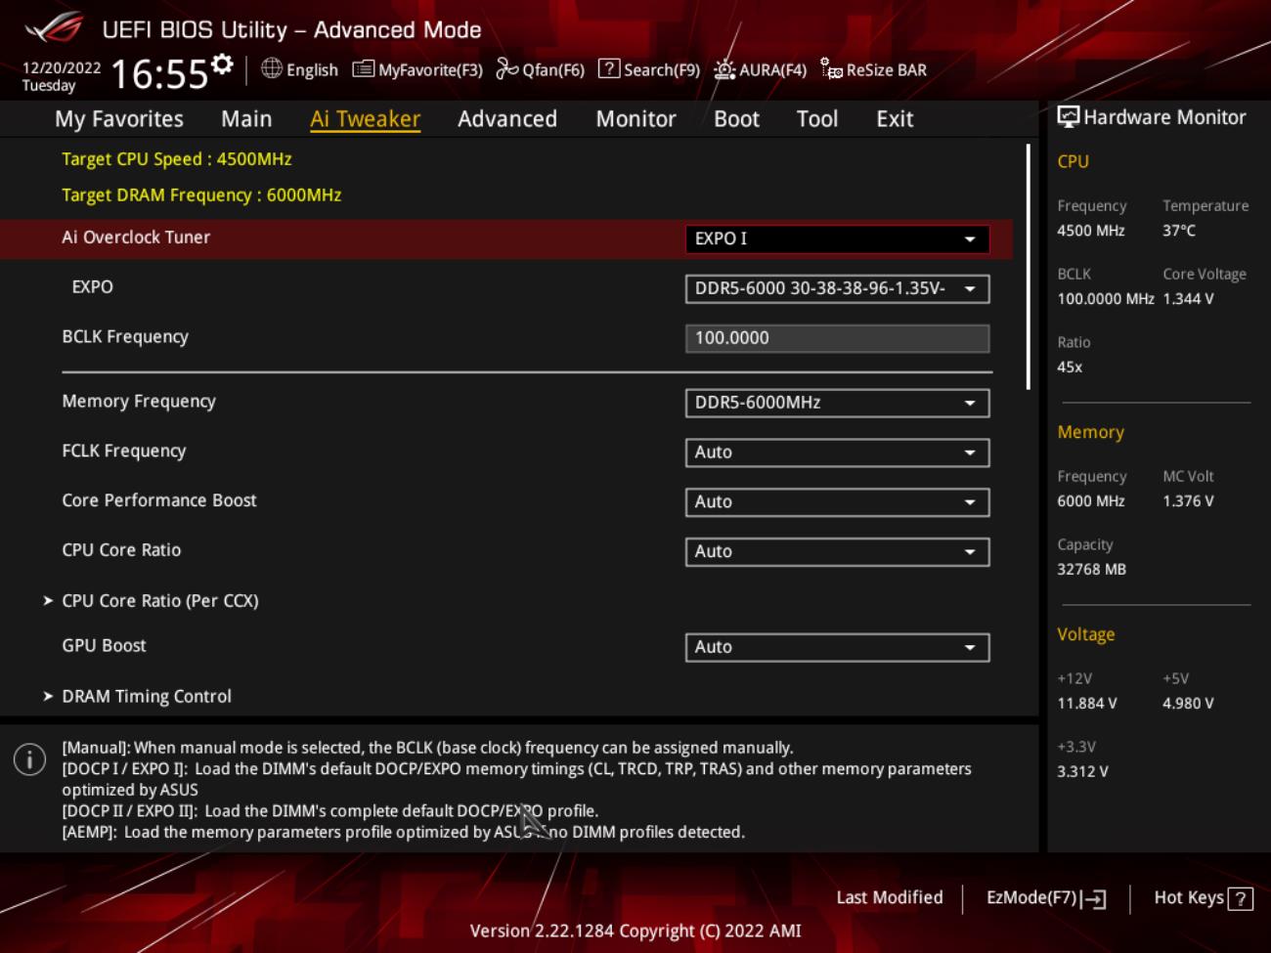Open the Tool tab

pyautogui.click(x=816, y=119)
